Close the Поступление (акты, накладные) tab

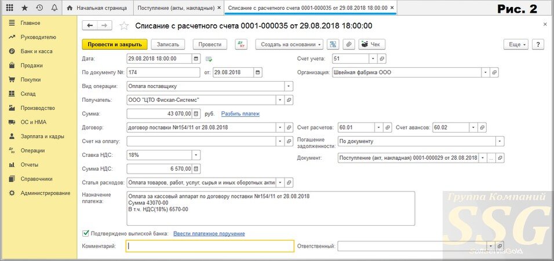coord(220,8)
